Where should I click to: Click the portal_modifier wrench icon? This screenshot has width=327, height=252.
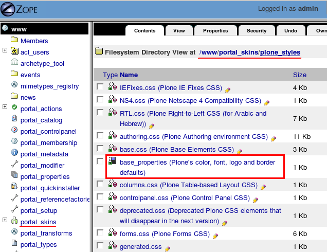[14, 164]
